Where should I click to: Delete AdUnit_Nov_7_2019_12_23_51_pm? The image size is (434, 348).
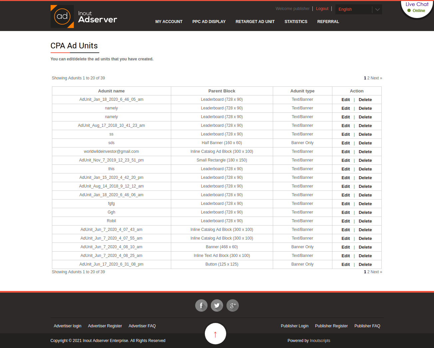point(365,160)
